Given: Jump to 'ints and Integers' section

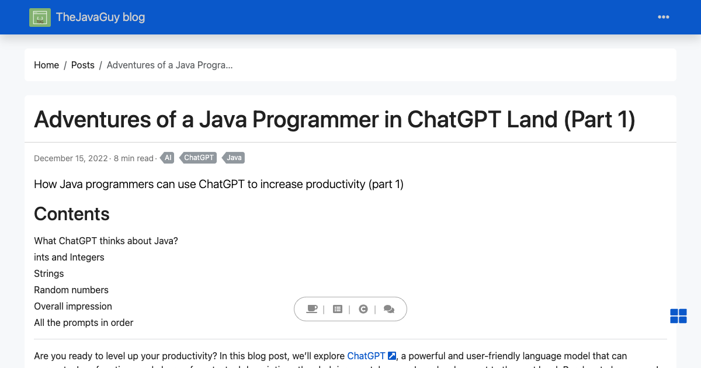Looking at the screenshot, I should coord(69,257).
